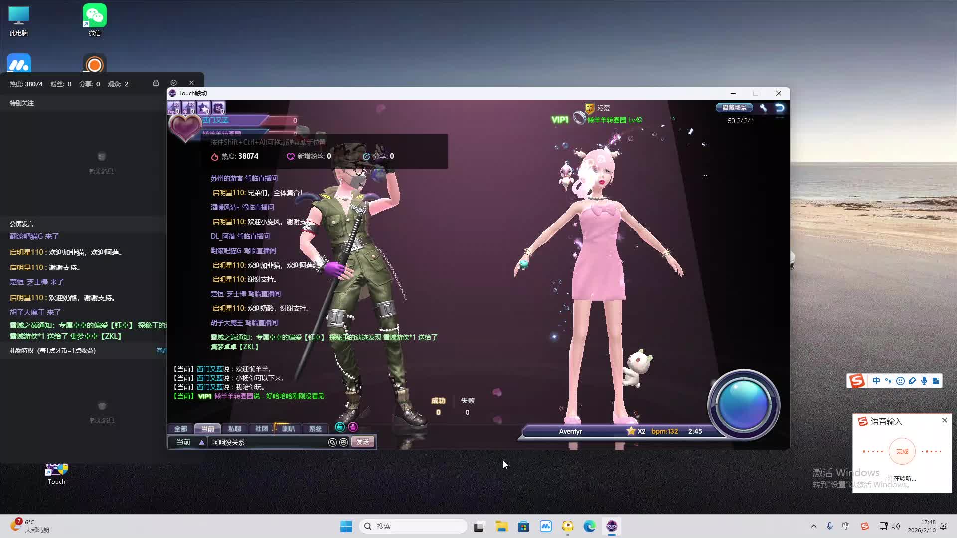Click the teal unlock chat icon
The image size is (957, 538).
340,427
